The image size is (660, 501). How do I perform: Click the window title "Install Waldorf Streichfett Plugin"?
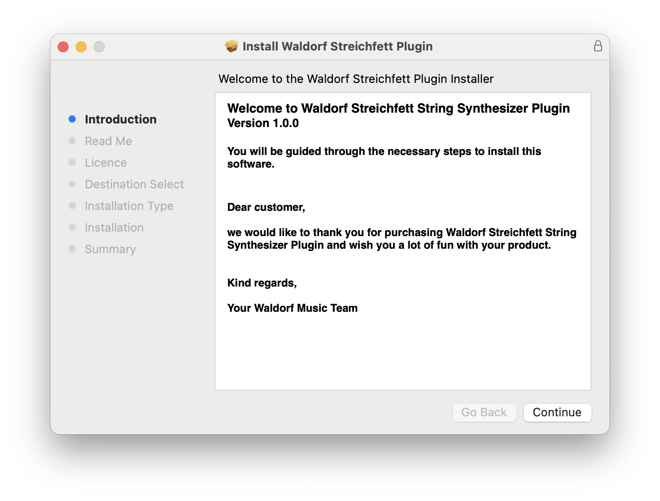[337, 46]
